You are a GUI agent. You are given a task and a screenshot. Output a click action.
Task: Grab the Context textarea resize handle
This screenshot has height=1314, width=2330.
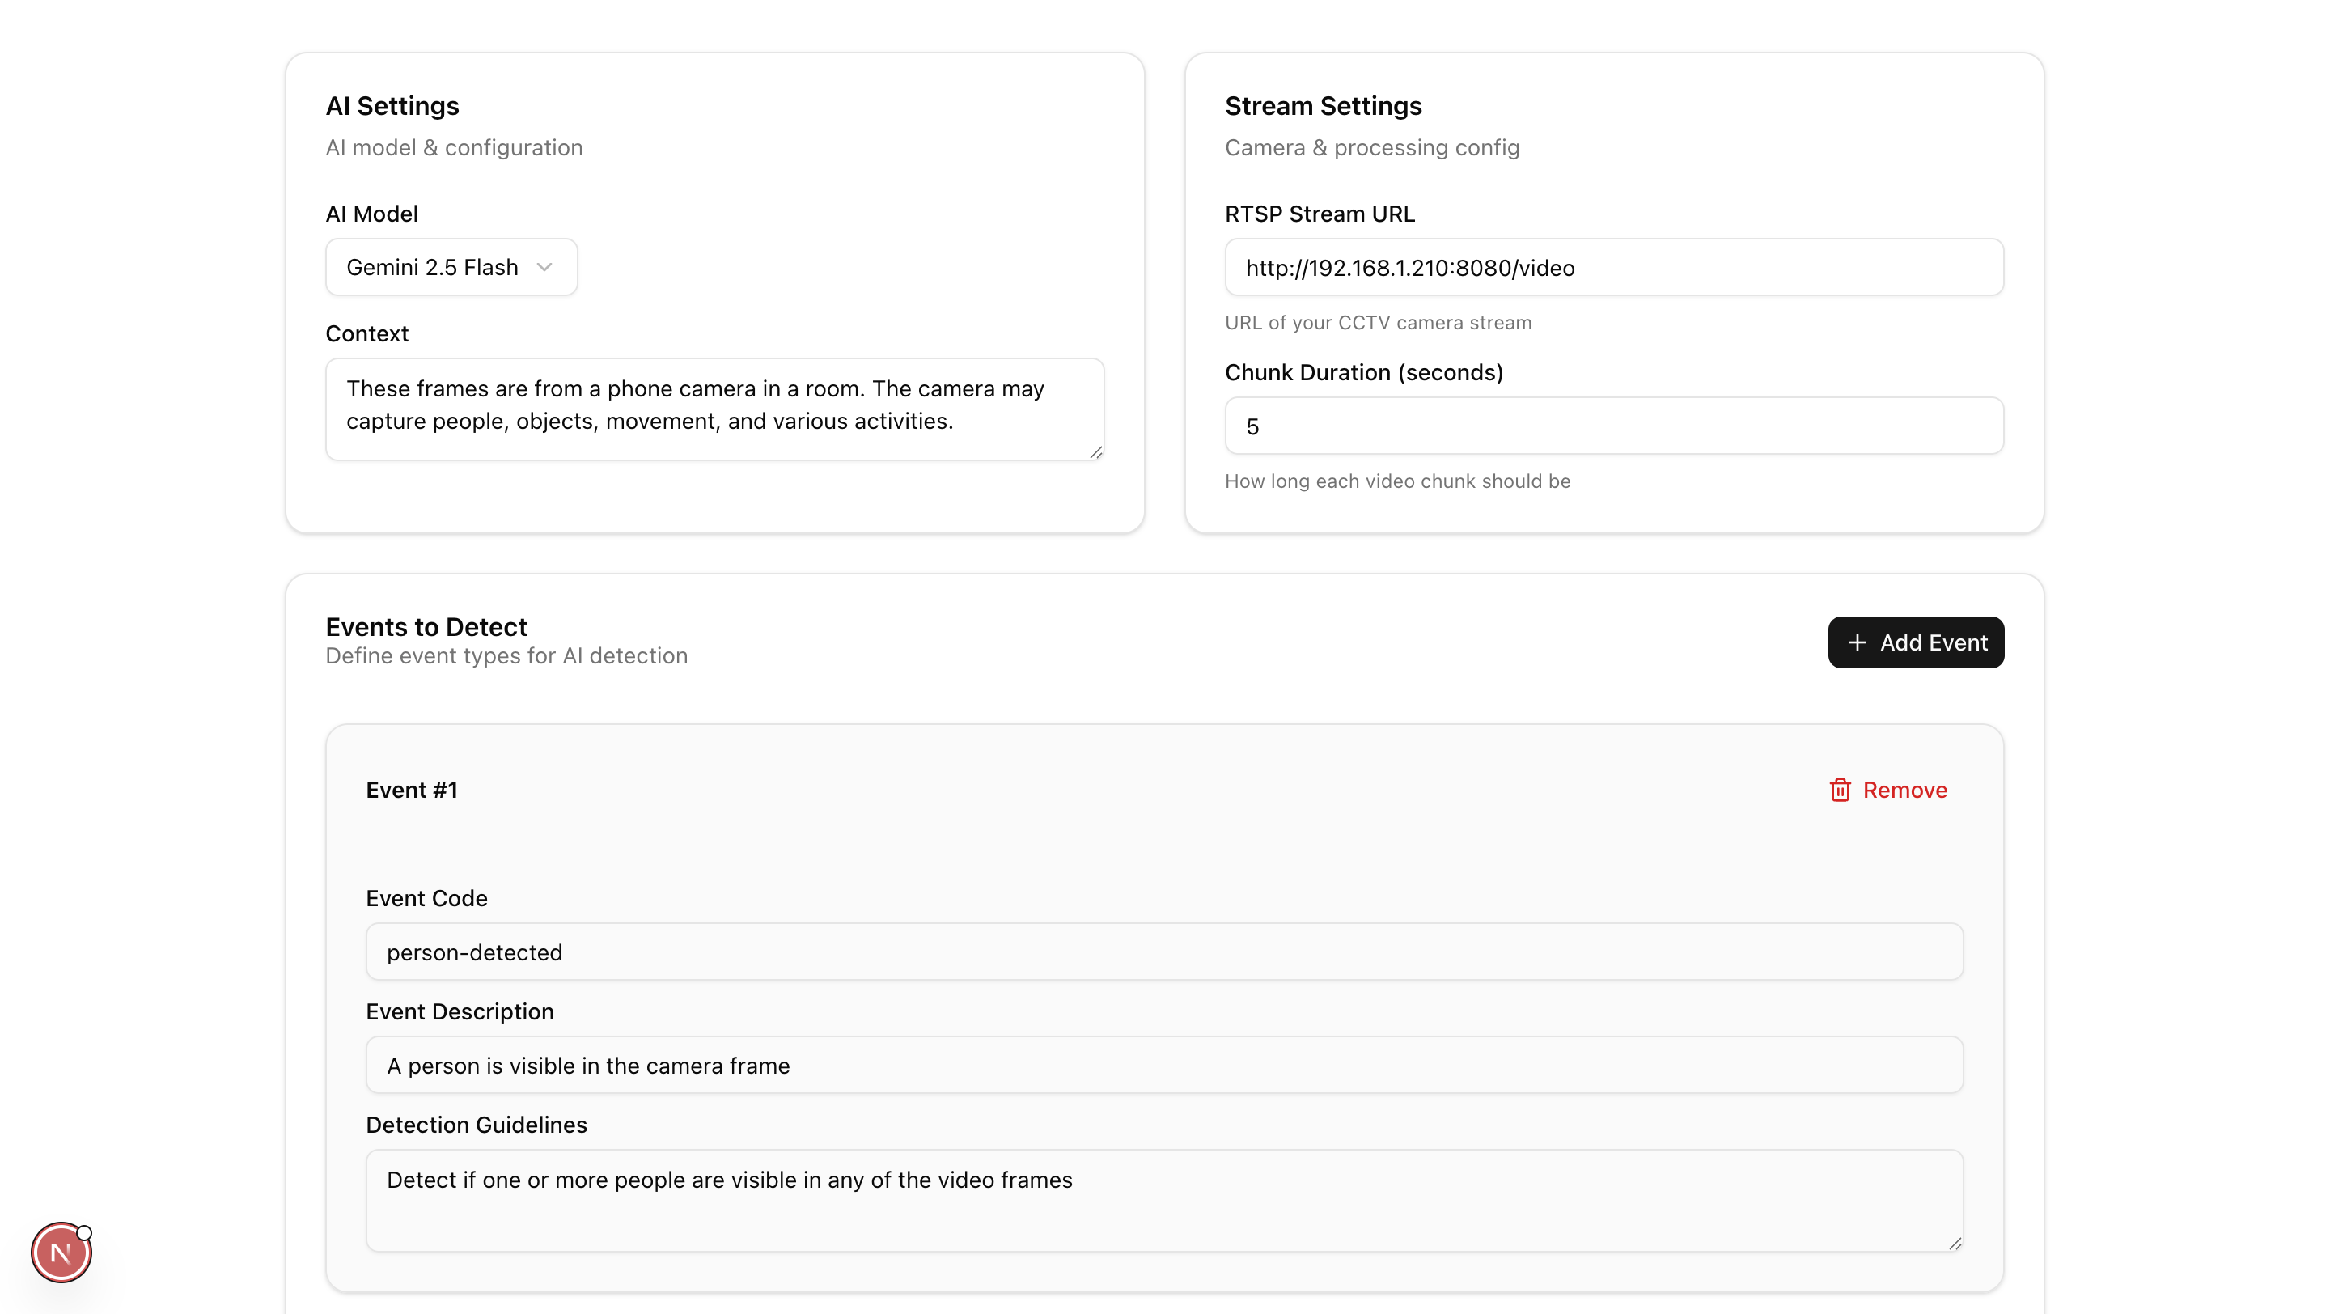tap(1095, 452)
